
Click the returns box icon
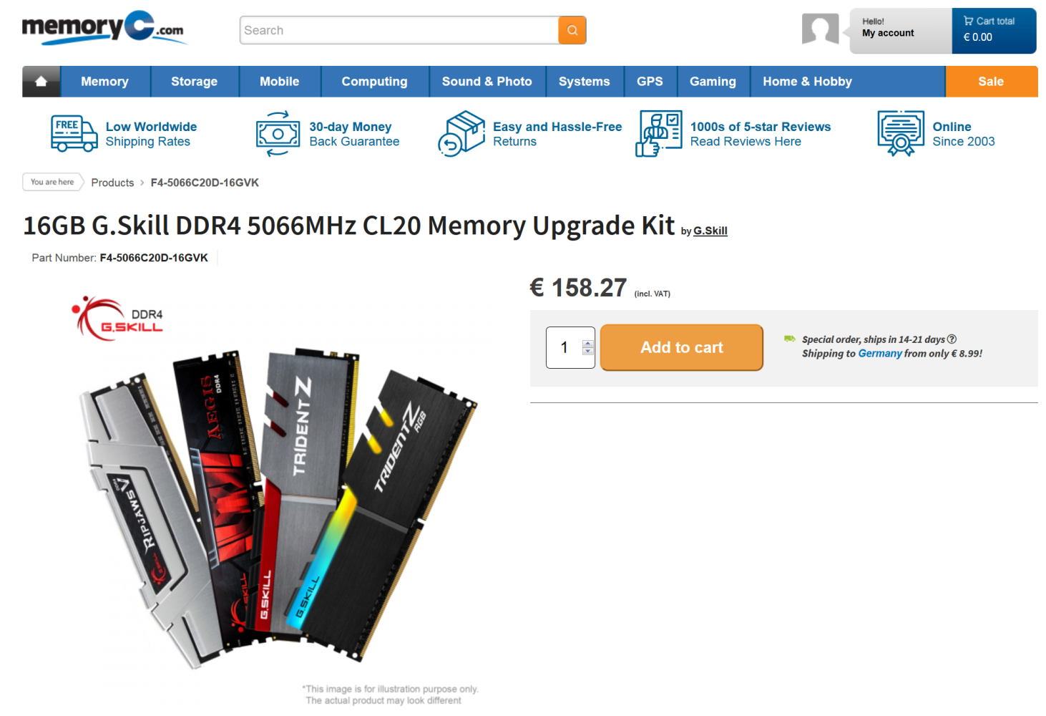pos(461,133)
